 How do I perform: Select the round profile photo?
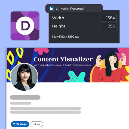(24, 77)
